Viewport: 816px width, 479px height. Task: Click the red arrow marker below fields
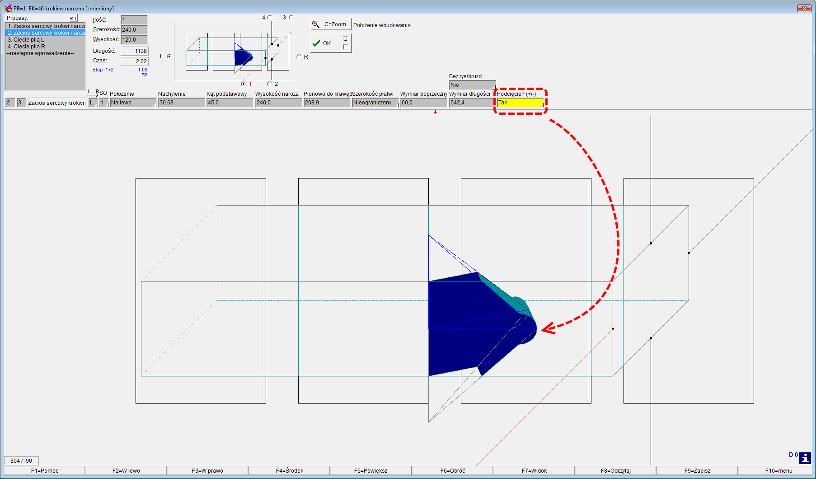[435, 112]
